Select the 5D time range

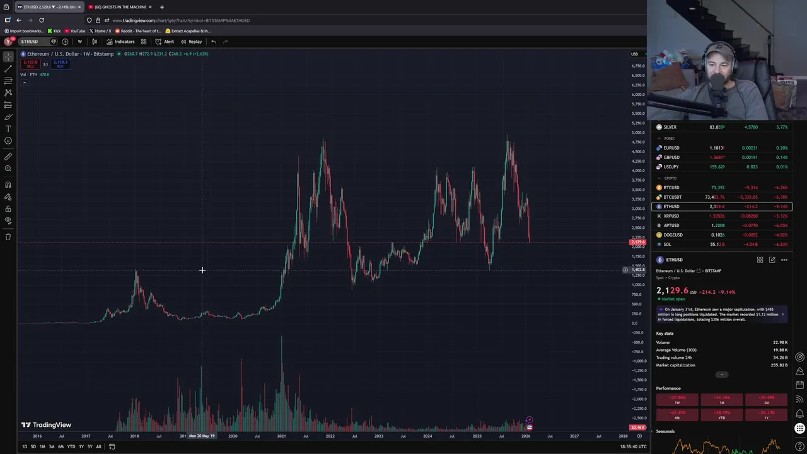click(33, 446)
